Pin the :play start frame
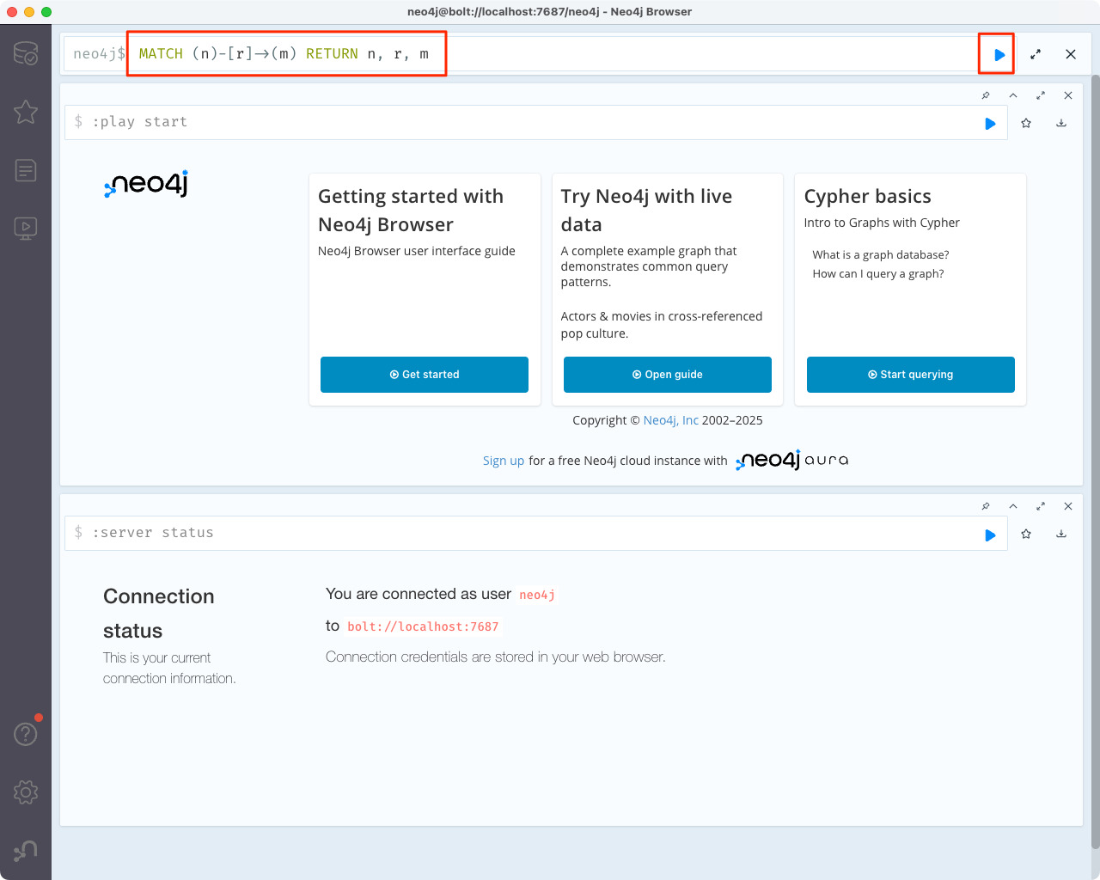This screenshot has width=1100, height=880. pyautogui.click(x=986, y=95)
